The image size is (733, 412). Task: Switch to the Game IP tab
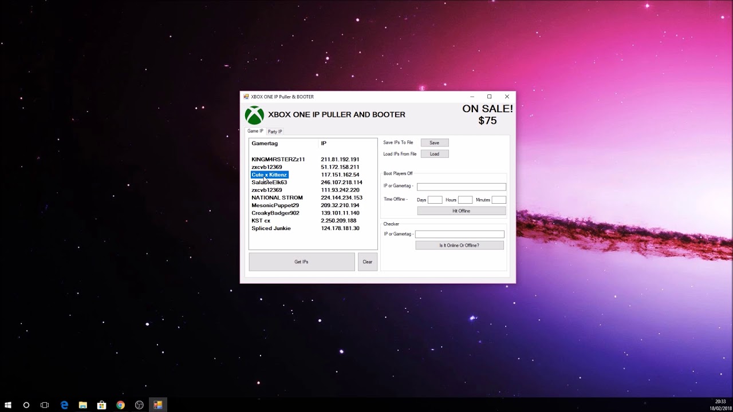pyautogui.click(x=255, y=131)
